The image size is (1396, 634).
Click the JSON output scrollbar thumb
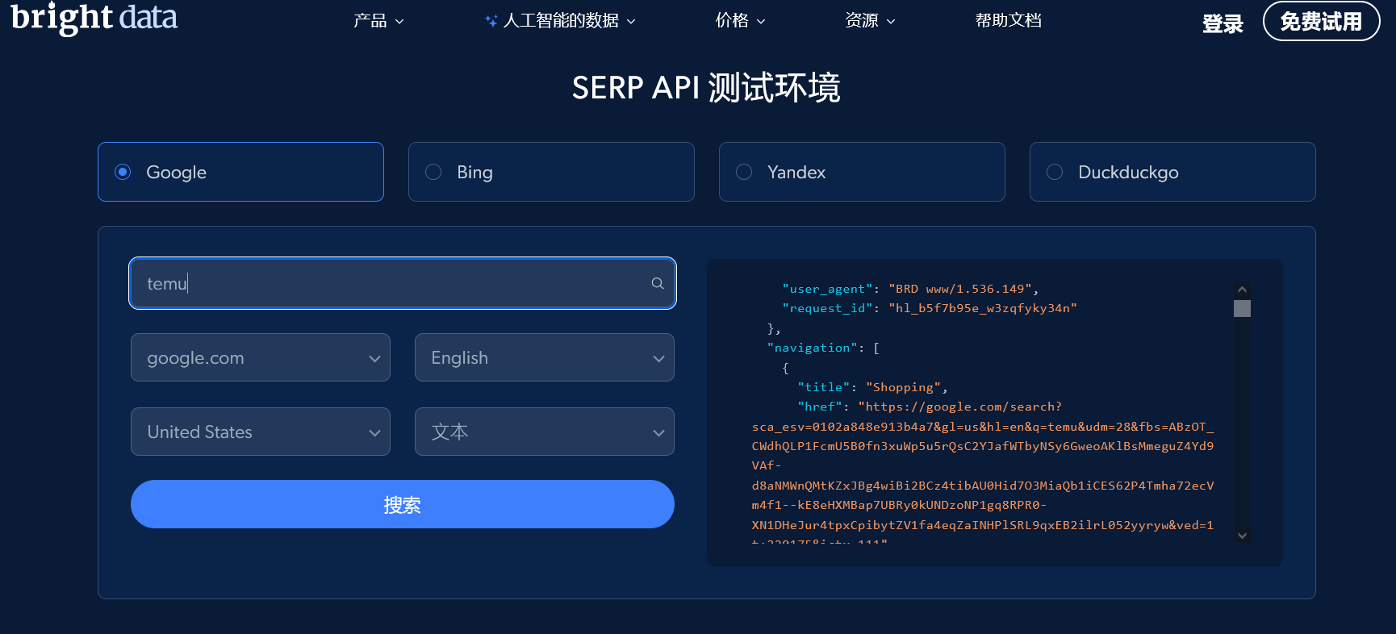coord(1242,308)
